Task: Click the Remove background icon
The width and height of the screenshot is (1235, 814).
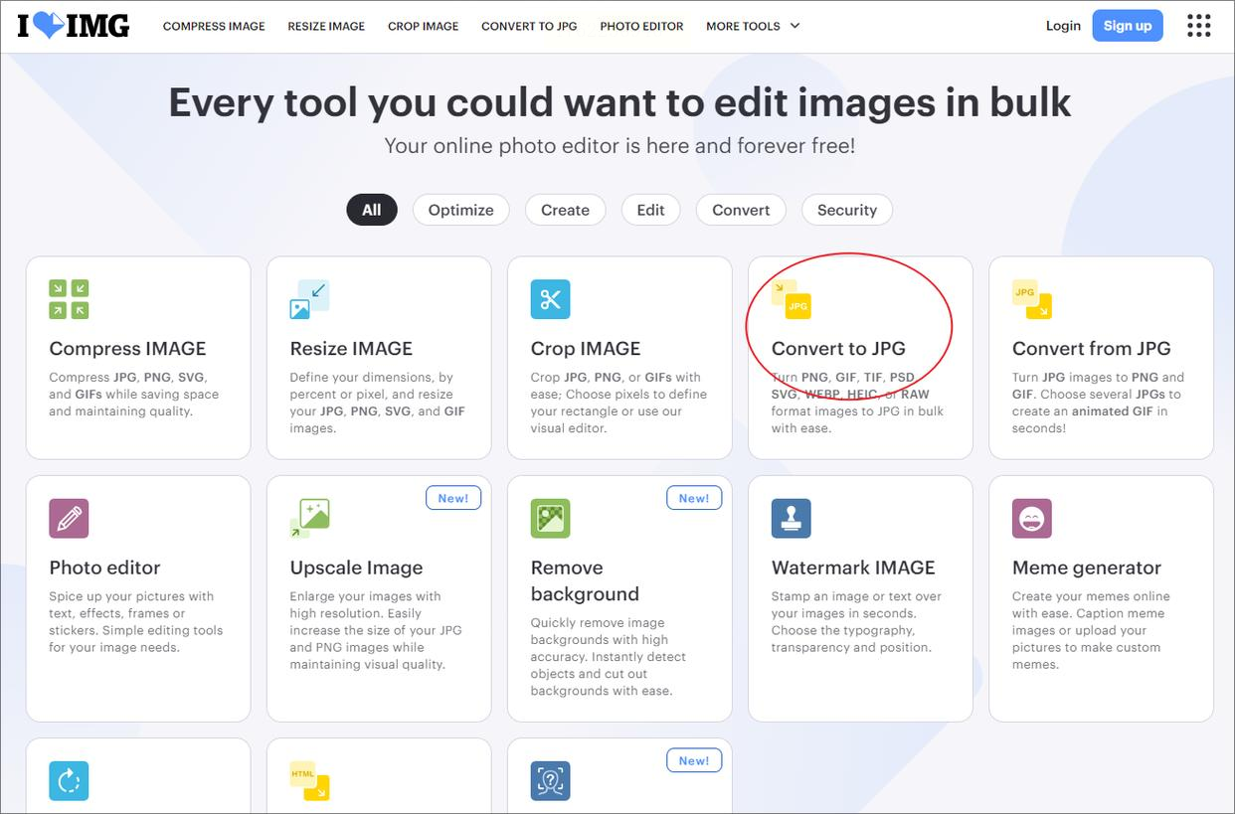Action: 550,519
